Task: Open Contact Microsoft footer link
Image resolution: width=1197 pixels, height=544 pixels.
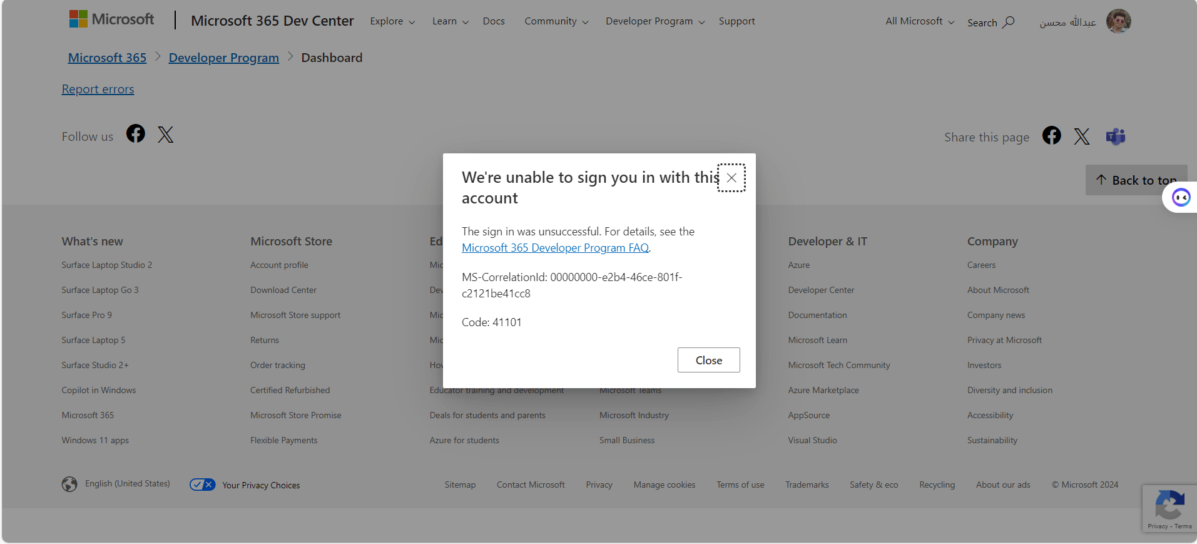Action: point(531,485)
